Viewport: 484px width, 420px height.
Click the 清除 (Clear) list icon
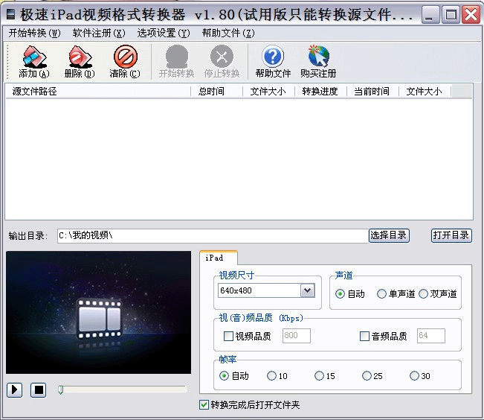(x=124, y=57)
